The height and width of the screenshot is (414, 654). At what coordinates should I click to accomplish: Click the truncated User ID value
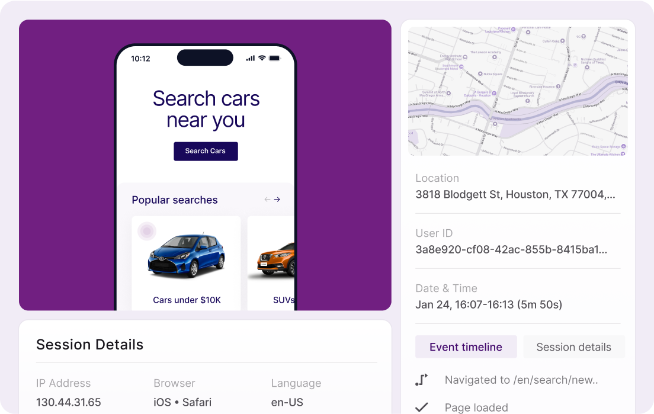tap(511, 249)
